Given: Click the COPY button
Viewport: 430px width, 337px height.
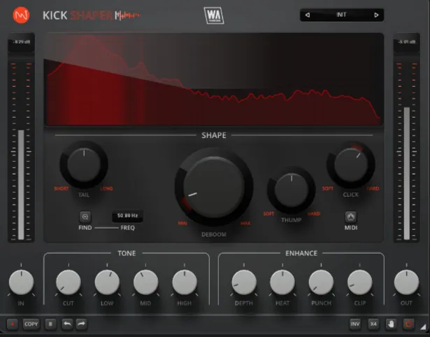Looking at the screenshot, I should 31,324.
